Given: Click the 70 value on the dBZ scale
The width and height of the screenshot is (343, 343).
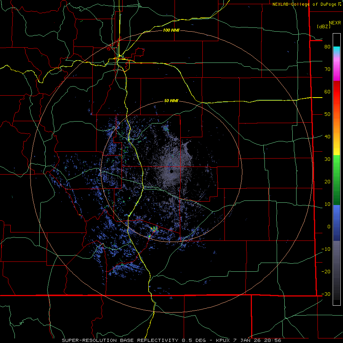Looking at the screenshot, I should (327, 69).
